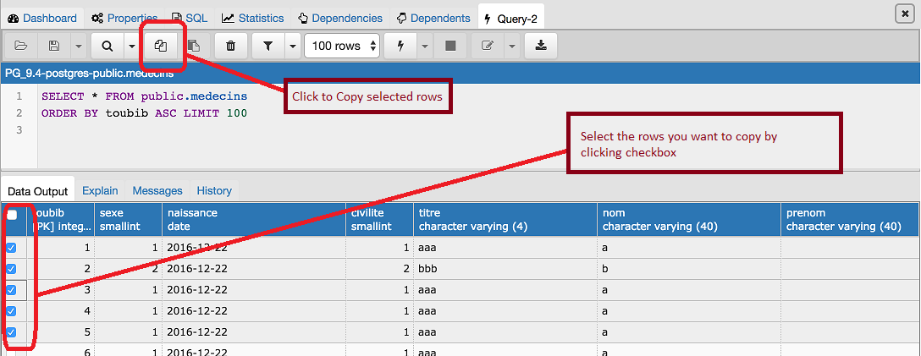The image size is (921, 356).
Task: Delete rows using the trash icon
Action: pyautogui.click(x=230, y=46)
